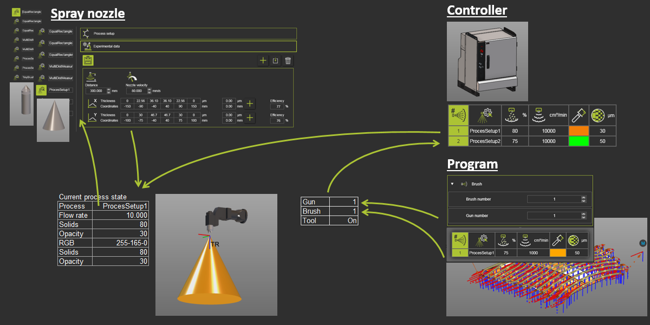The width and height of the screenshot is (650, 325).
Task: Click the blue M marker in 3D view
Action: pos(642,242)
